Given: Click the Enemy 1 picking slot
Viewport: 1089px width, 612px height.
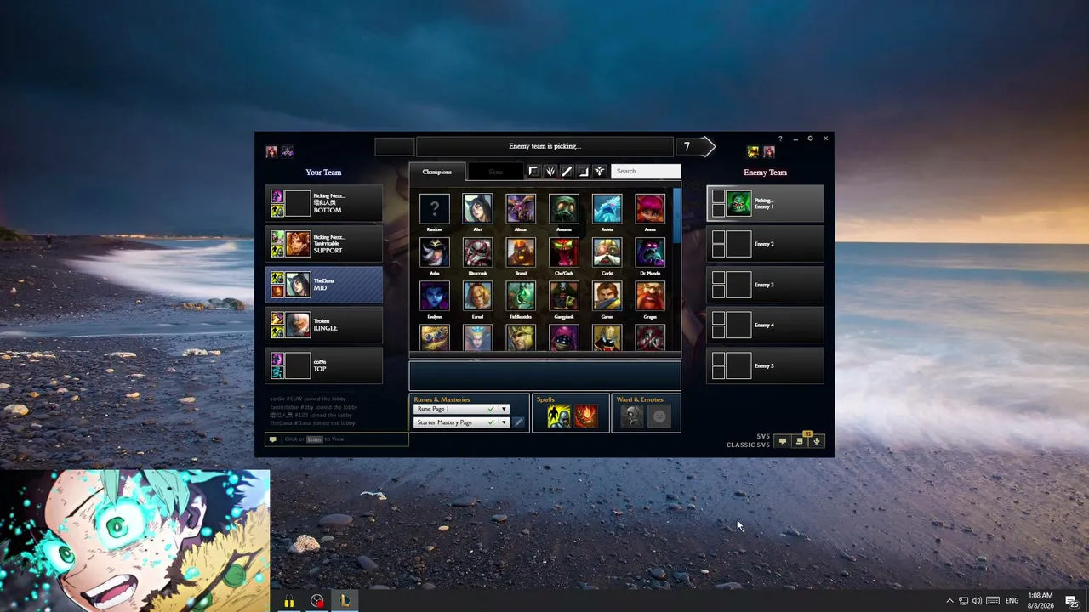Looking at the screenshot, I should [766, 204].
